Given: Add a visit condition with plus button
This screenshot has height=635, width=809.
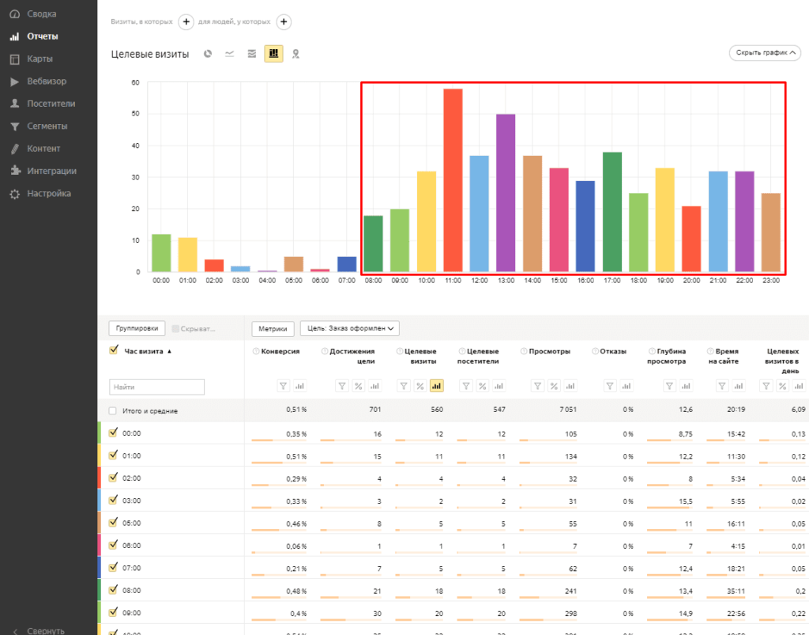Looking at the screenshot, I should click(186, 22).
